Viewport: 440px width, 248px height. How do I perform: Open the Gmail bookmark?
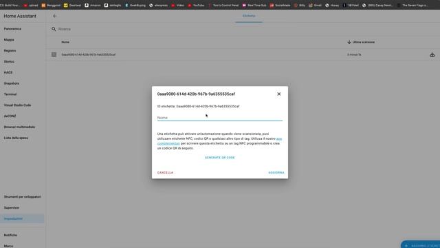(x=315, y=5)
